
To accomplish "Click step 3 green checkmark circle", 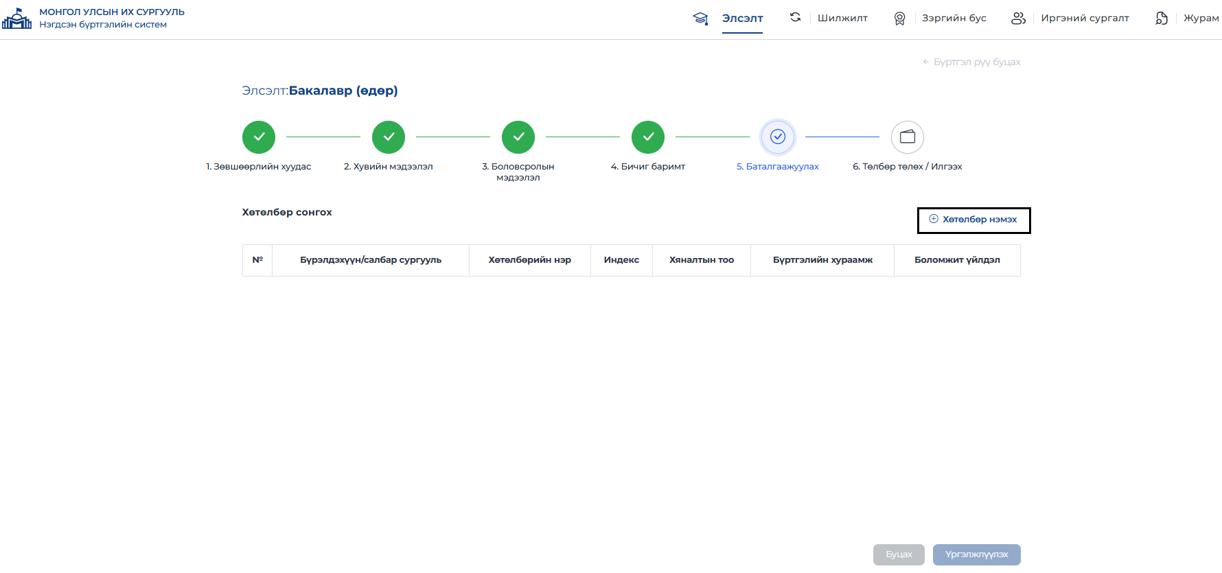I will coord(518,137).
